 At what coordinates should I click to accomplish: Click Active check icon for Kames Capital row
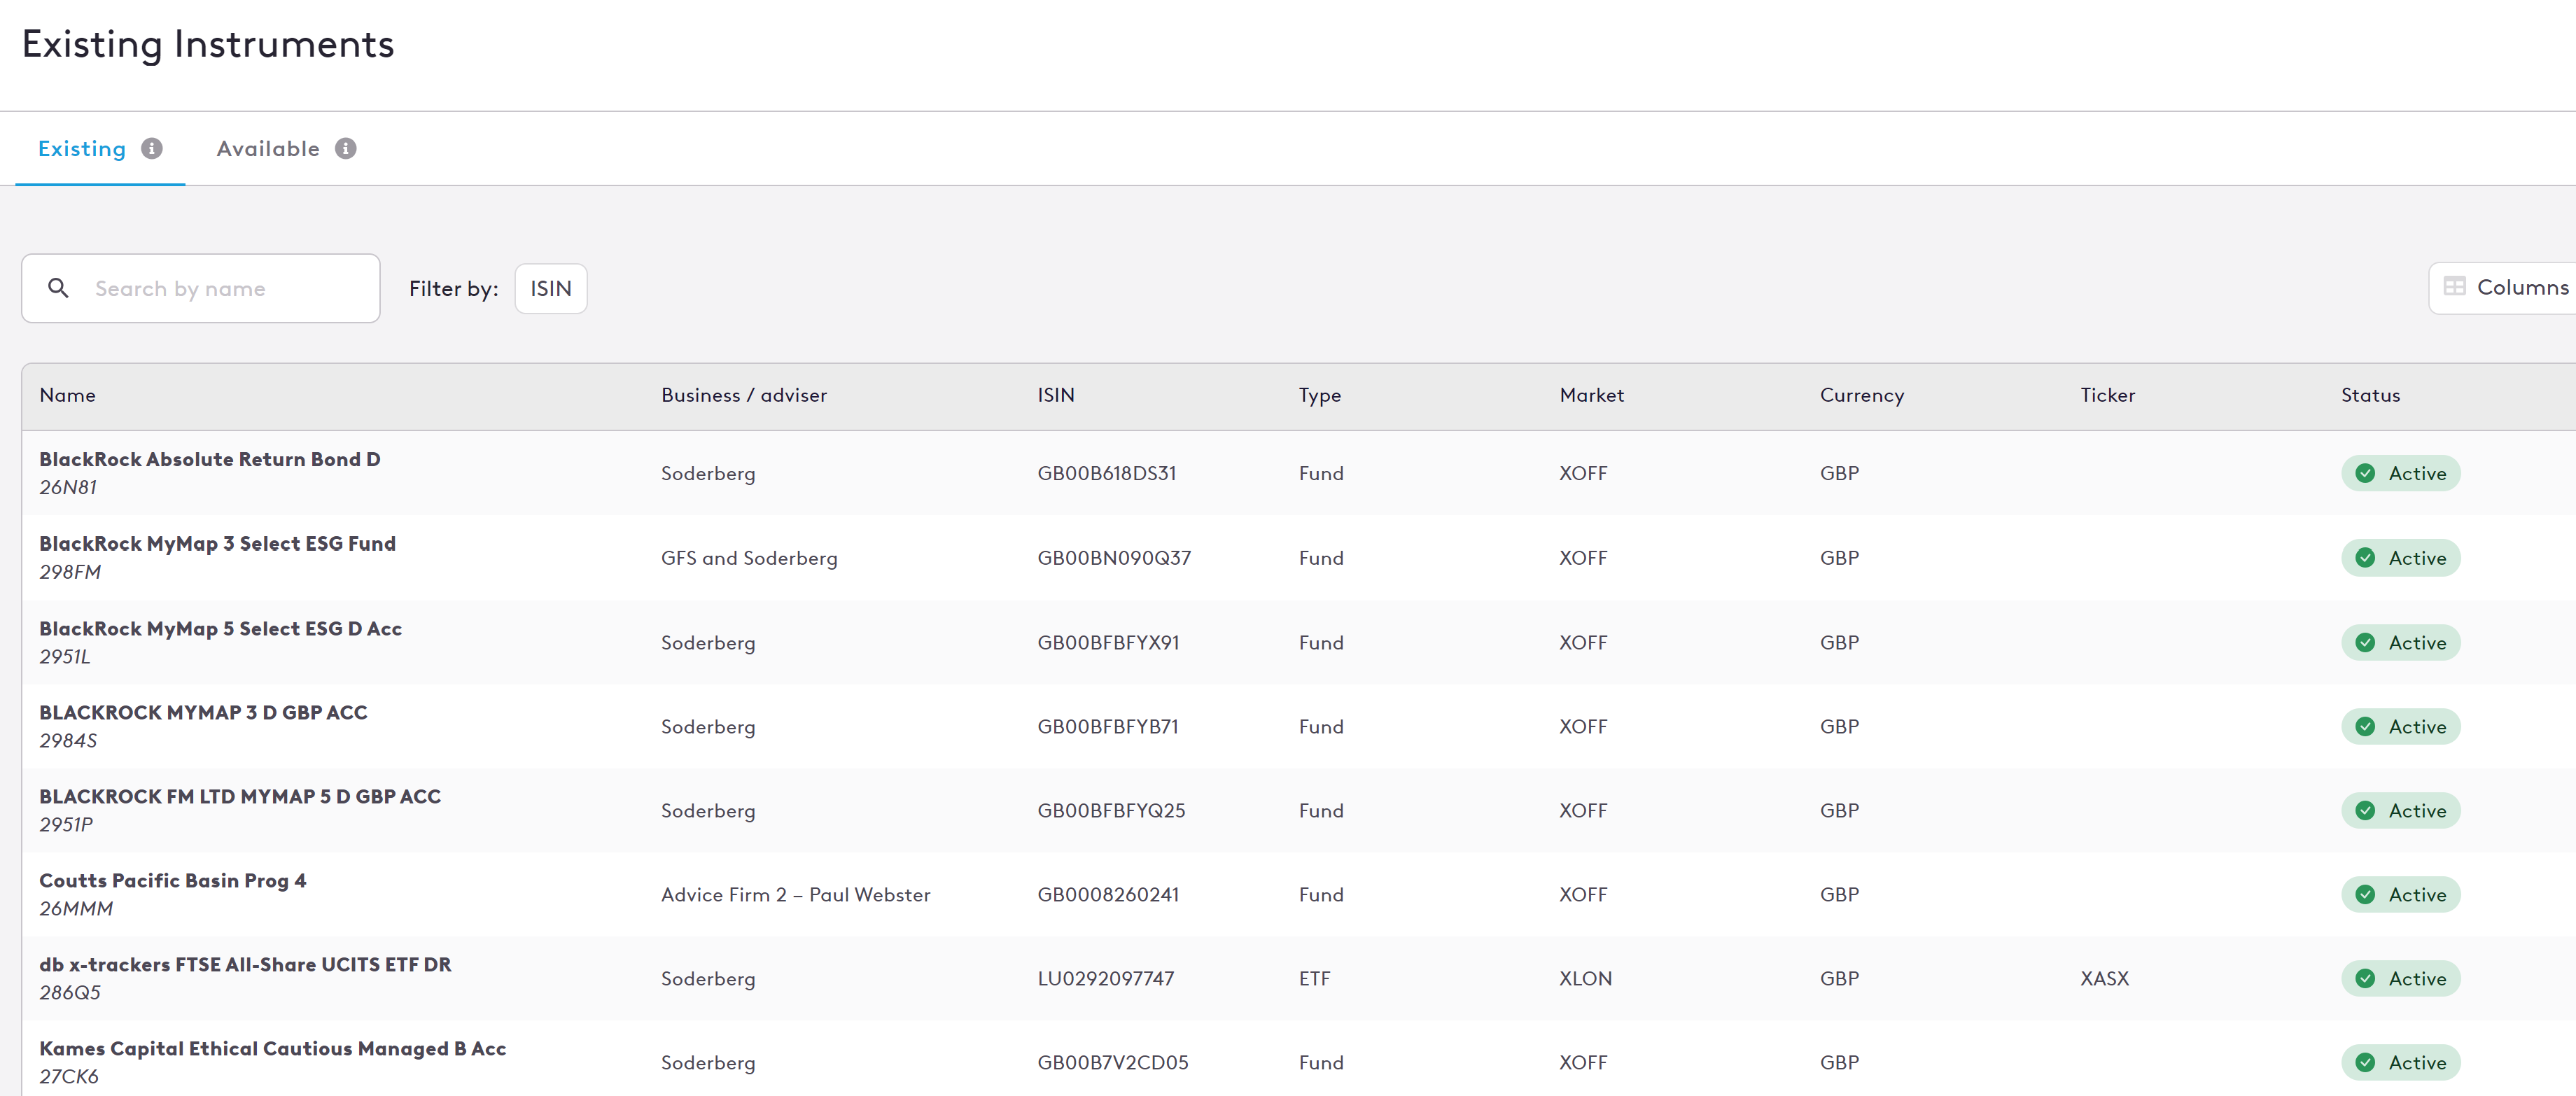click(2365, 1063)
